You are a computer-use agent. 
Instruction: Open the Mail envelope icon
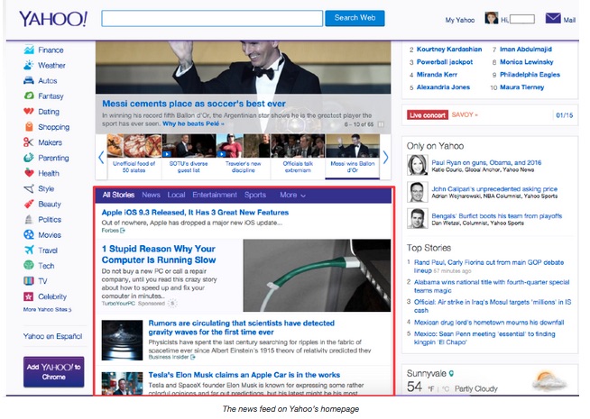coord(552,18)
